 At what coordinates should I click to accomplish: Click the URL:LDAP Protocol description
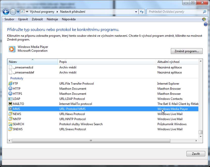(x=72, y=99)
